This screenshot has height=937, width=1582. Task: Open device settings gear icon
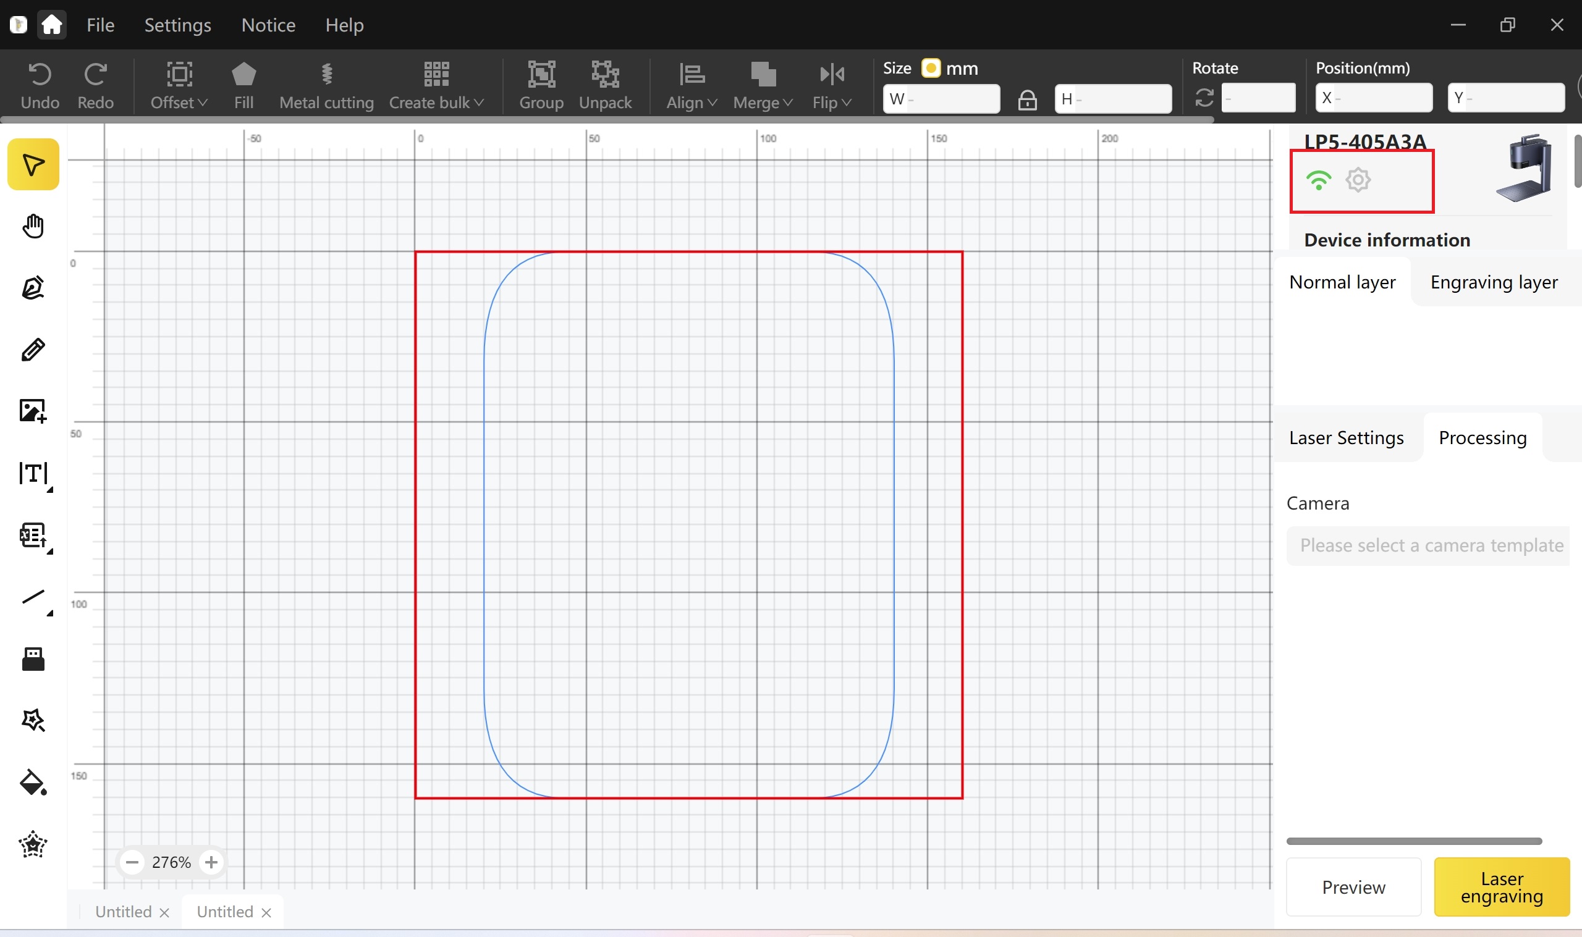coord(1357,180)
